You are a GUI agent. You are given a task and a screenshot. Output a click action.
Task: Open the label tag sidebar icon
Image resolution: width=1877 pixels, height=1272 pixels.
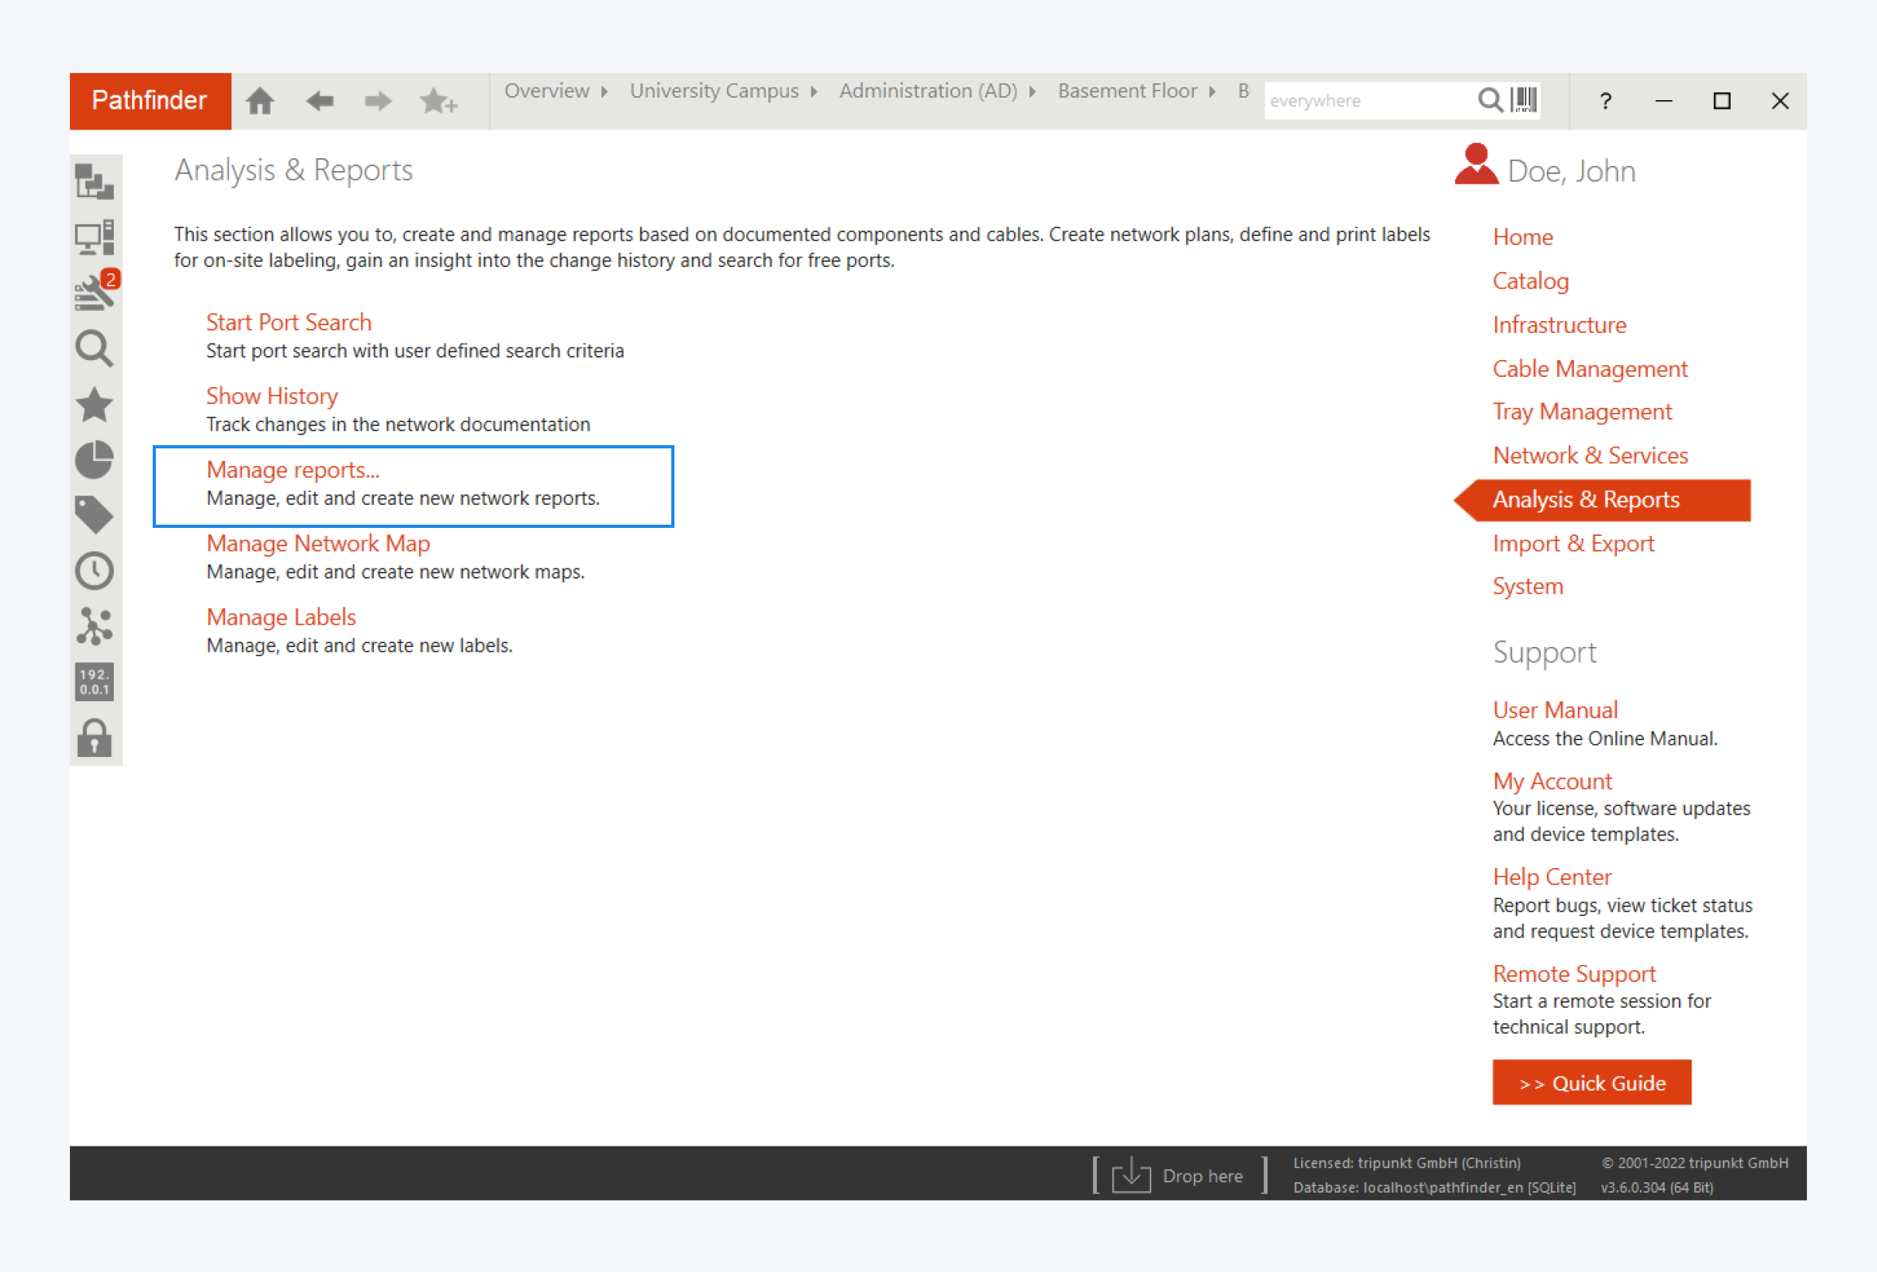[95, 514]
